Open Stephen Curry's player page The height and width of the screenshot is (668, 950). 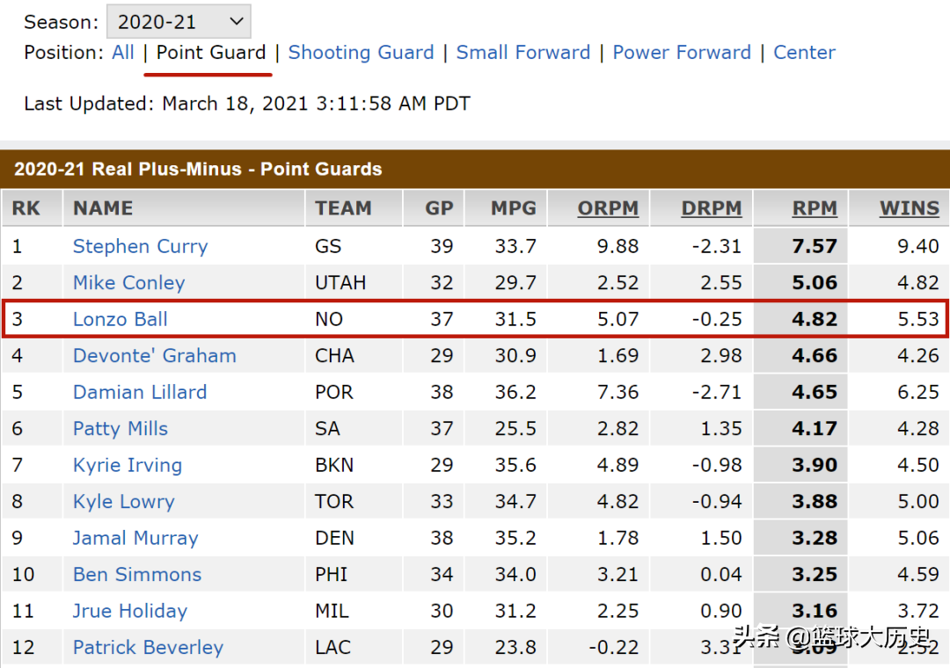pos(140,246)
